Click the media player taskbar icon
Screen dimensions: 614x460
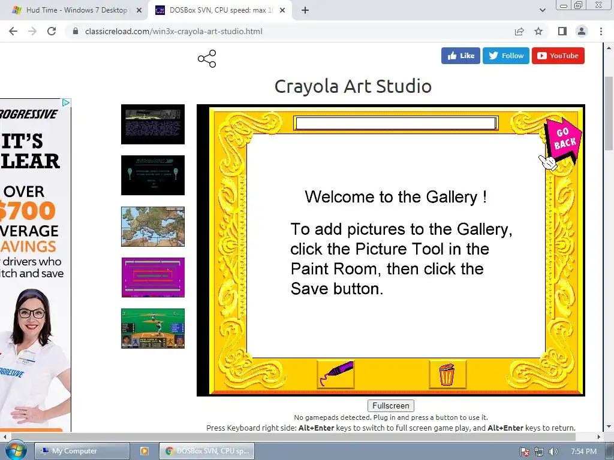point(144,451)
